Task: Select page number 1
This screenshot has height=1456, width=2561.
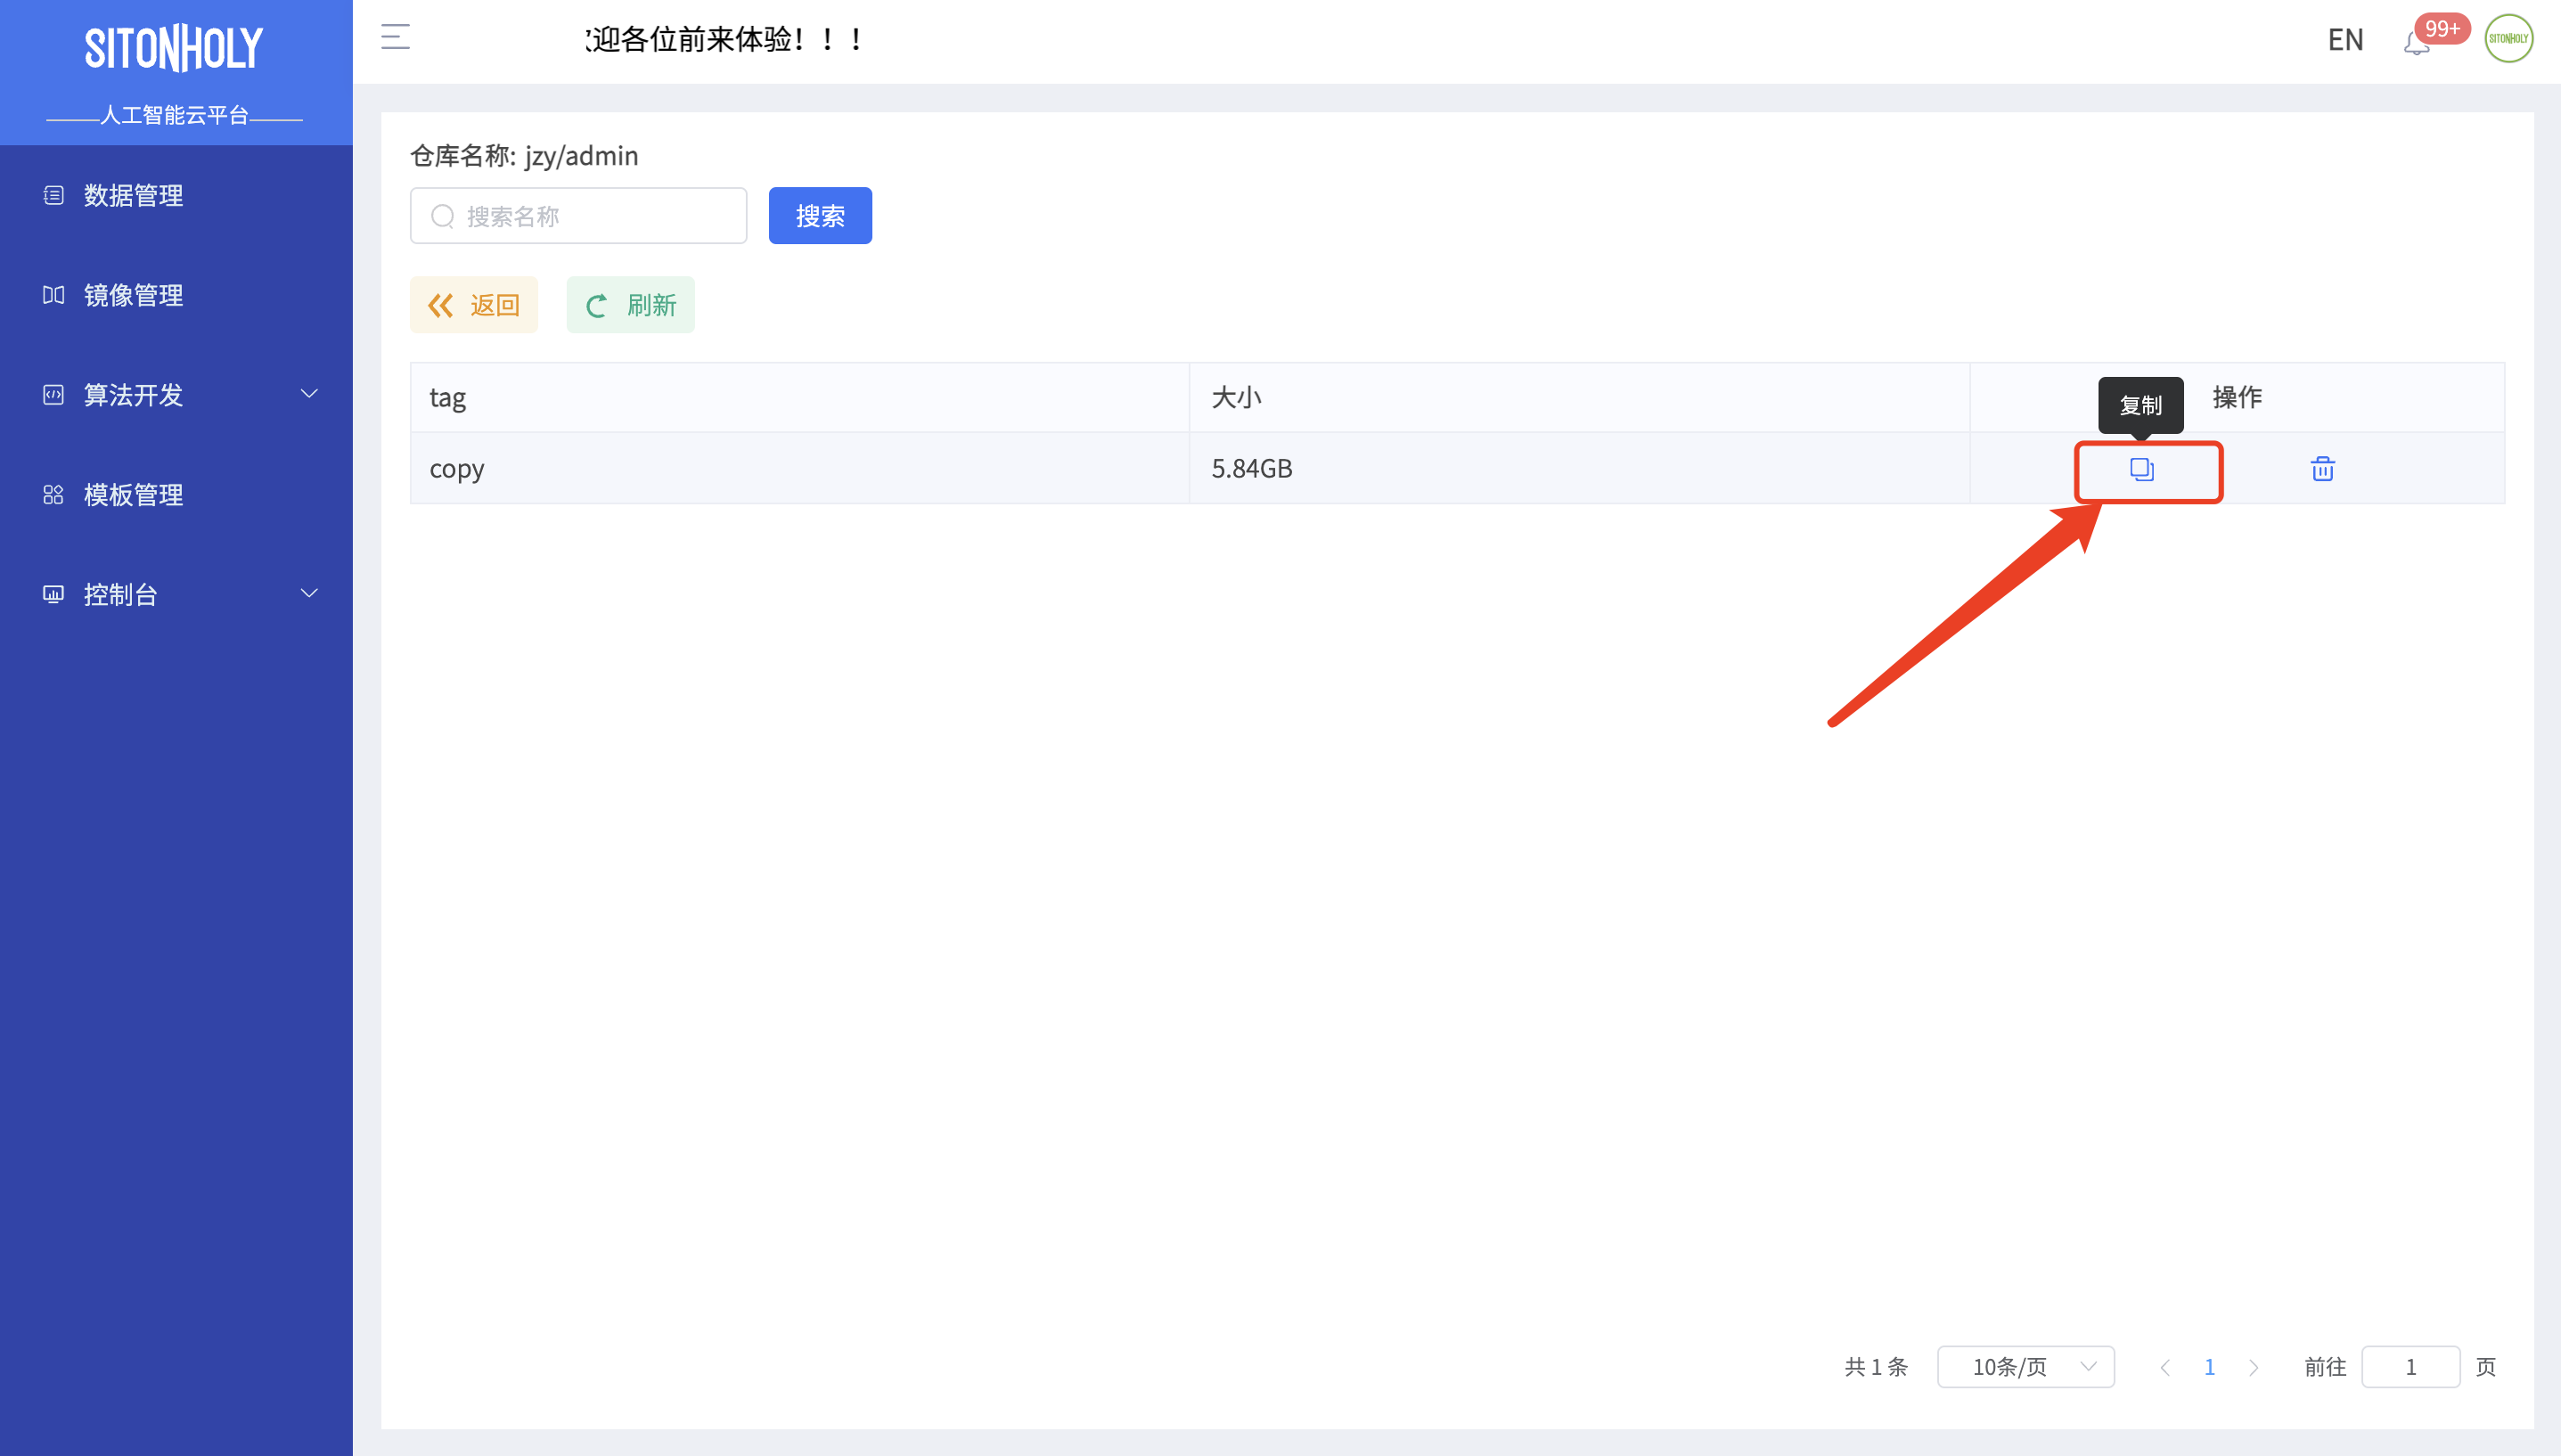Action: coord(2209,1367)
